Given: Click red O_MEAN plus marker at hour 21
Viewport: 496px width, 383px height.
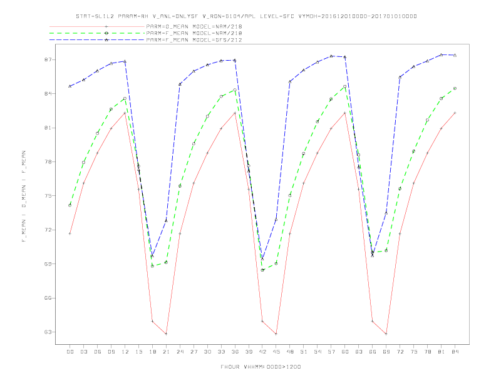Looking at the screenshot, I should (x=166, y=334).
